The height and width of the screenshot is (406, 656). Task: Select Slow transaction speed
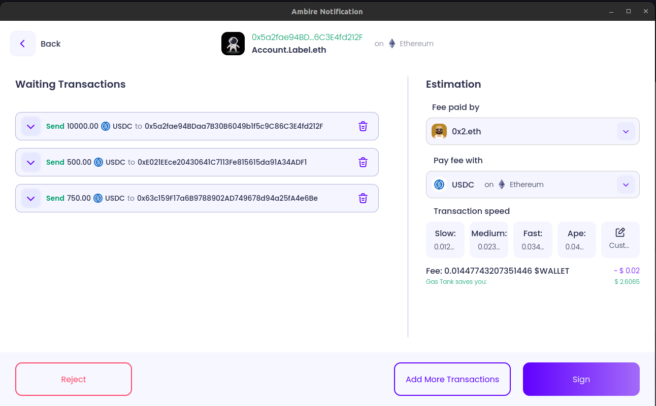445,239
